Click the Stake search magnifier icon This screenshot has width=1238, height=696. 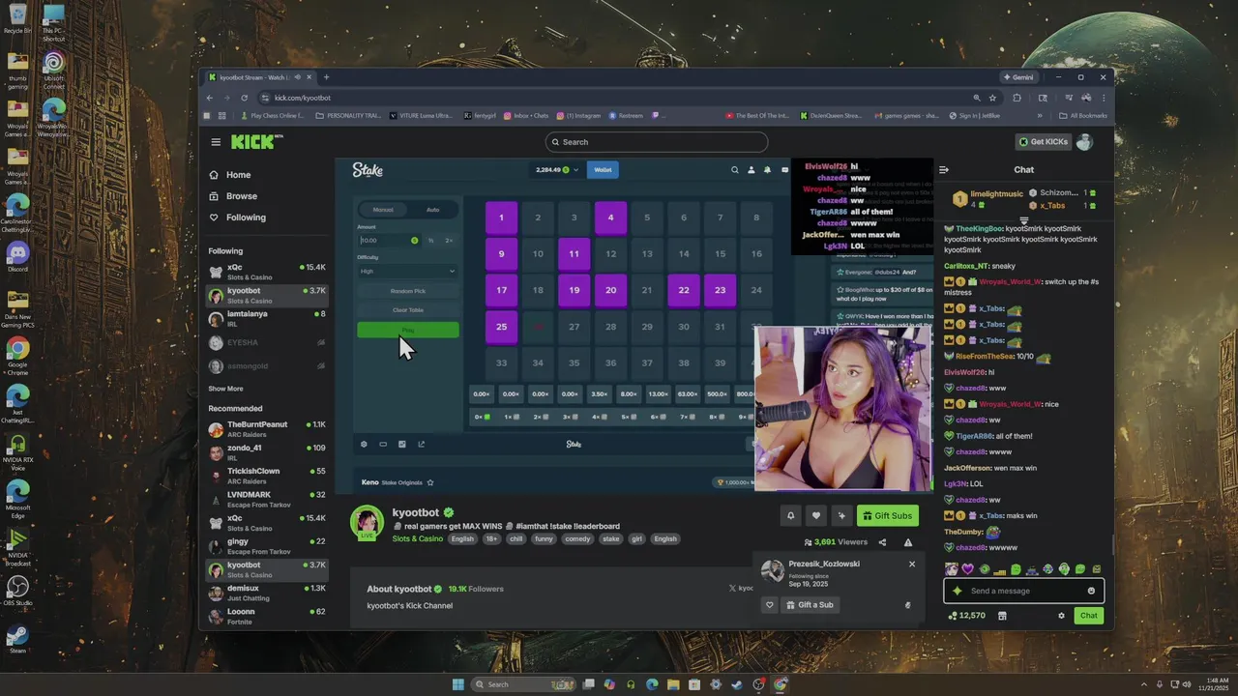pyautogui.click(x=734, y=170)
